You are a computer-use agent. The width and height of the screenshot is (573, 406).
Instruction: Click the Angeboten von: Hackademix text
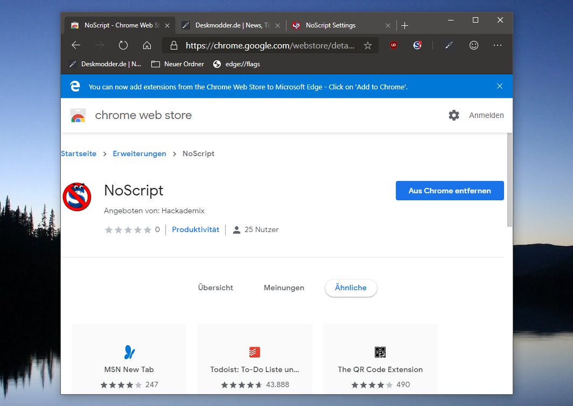click(154, 211)
